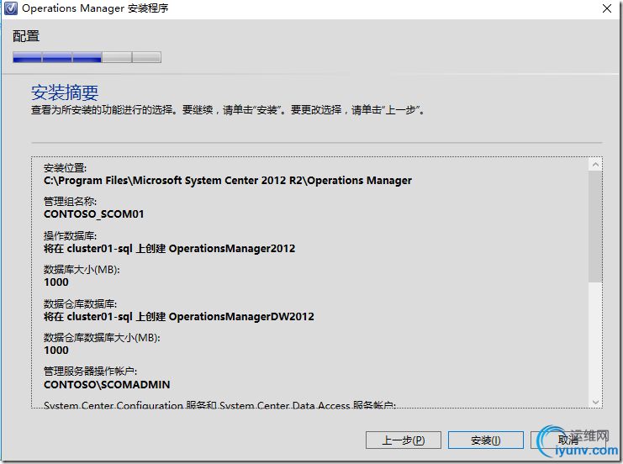Click the 数据仓库数据库: label

point(80,304)
